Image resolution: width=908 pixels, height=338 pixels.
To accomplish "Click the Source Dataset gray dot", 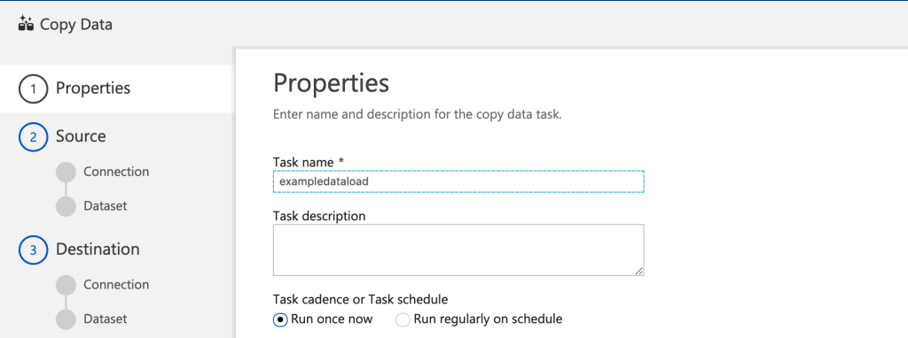I will (66, 206).
